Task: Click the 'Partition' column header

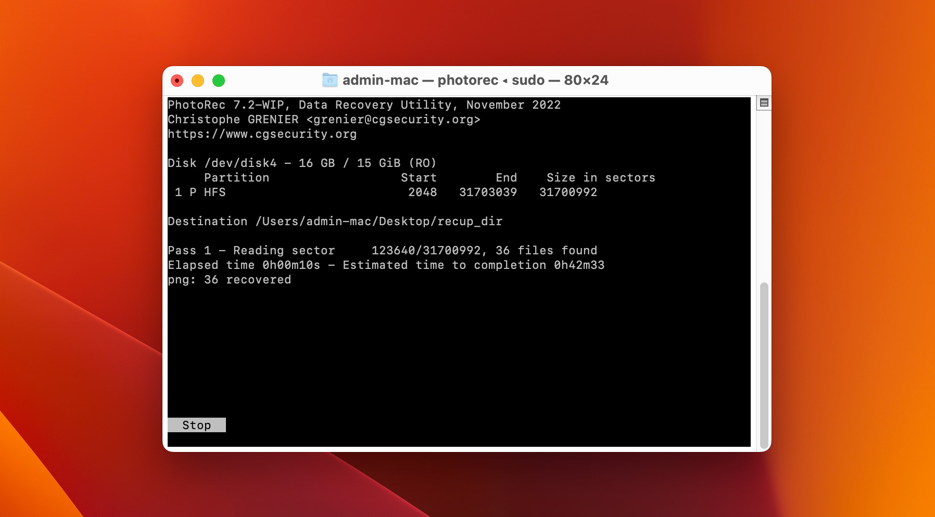Action: click(236, 178)
